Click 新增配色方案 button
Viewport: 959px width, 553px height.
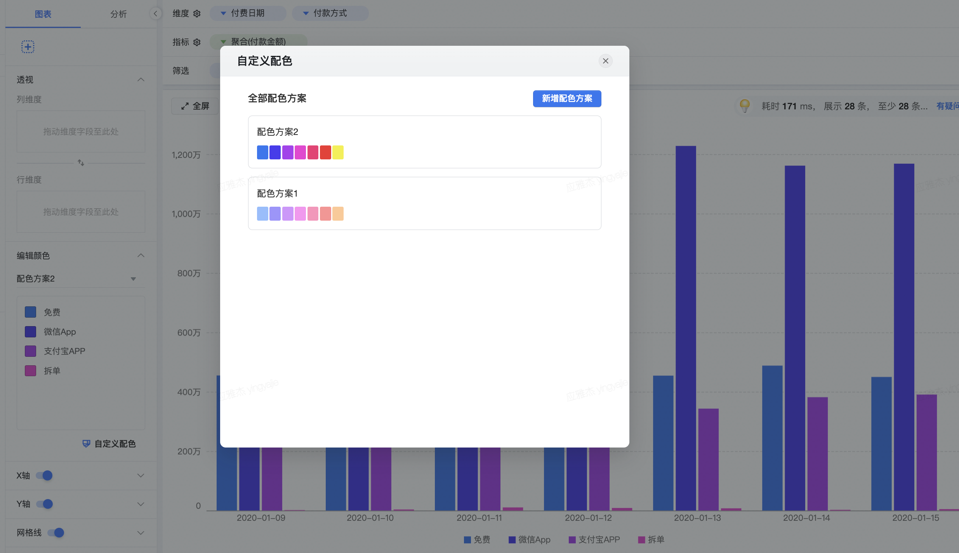[x=567, y=99]
